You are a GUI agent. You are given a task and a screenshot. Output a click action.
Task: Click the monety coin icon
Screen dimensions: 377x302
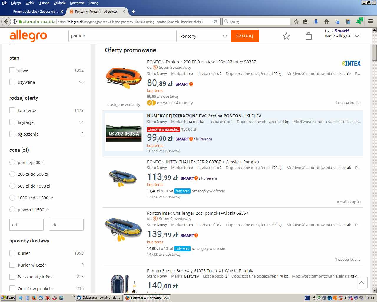[x=151, y=103]
